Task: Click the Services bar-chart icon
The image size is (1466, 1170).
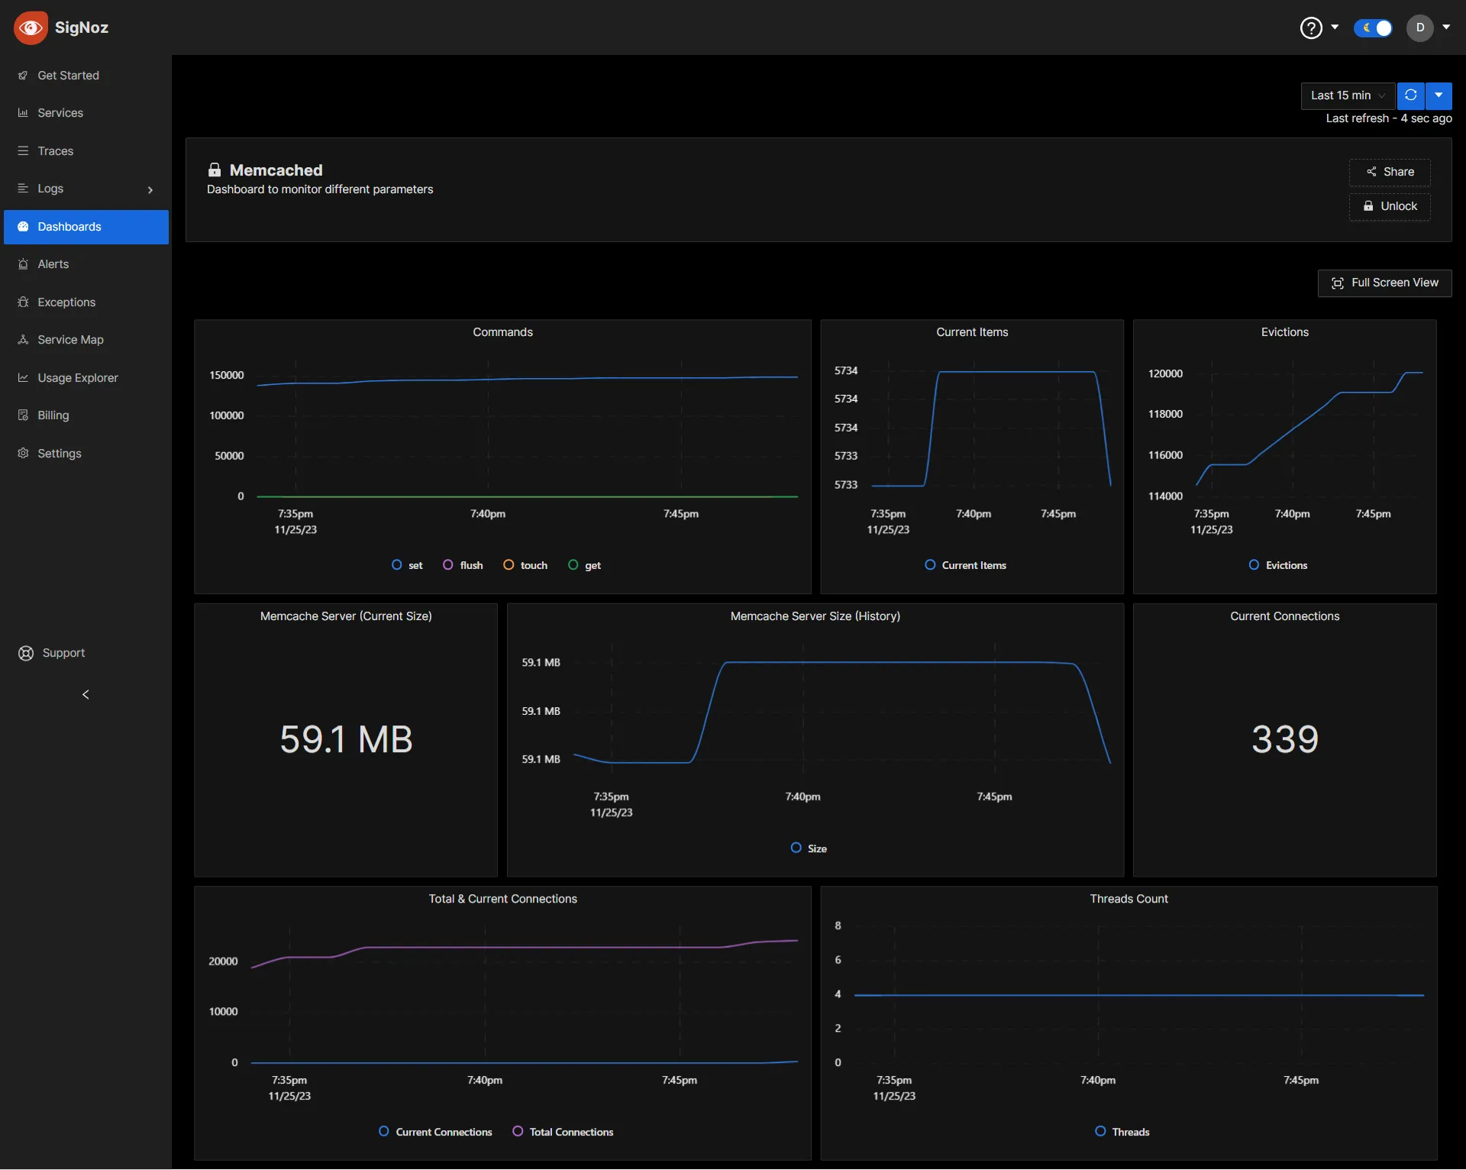Action: pyautogui.click(x=23, y=113)
